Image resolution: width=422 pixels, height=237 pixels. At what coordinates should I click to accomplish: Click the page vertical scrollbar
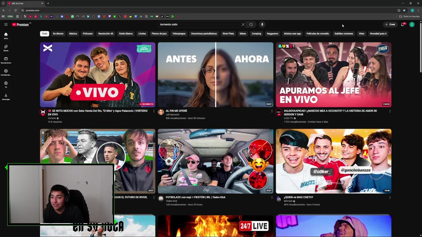(420, 48)
